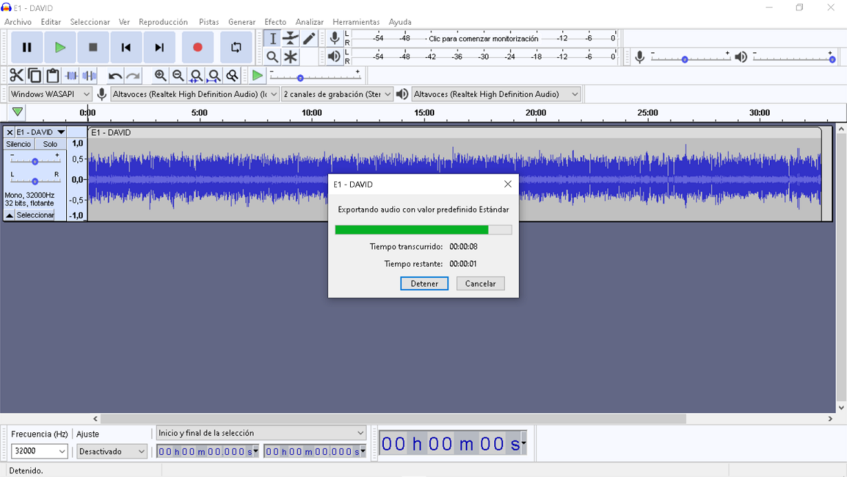This screenshot has width=847, height=477.
Task: Open the playback device dropdown
Action: (x=496, y=94)
